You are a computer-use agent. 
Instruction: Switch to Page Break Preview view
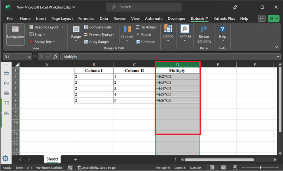tap(235, 167)
